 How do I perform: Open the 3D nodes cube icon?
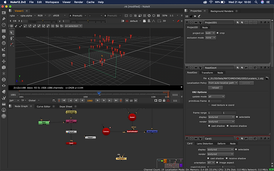tap(4, 67)
